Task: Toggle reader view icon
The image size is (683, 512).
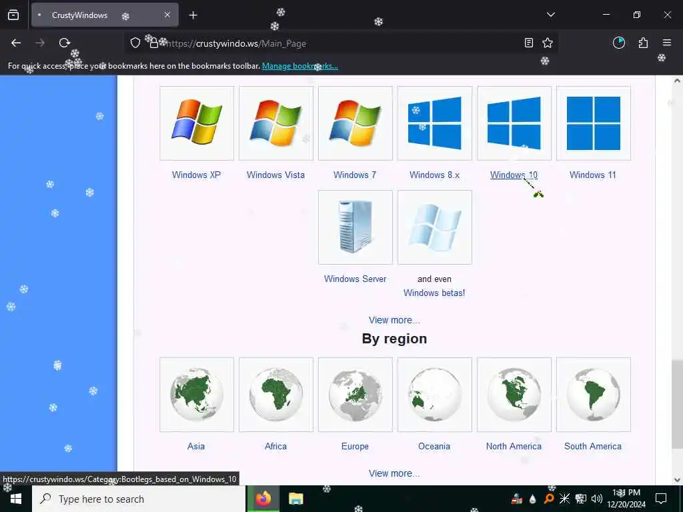Action: coord(529,43)
